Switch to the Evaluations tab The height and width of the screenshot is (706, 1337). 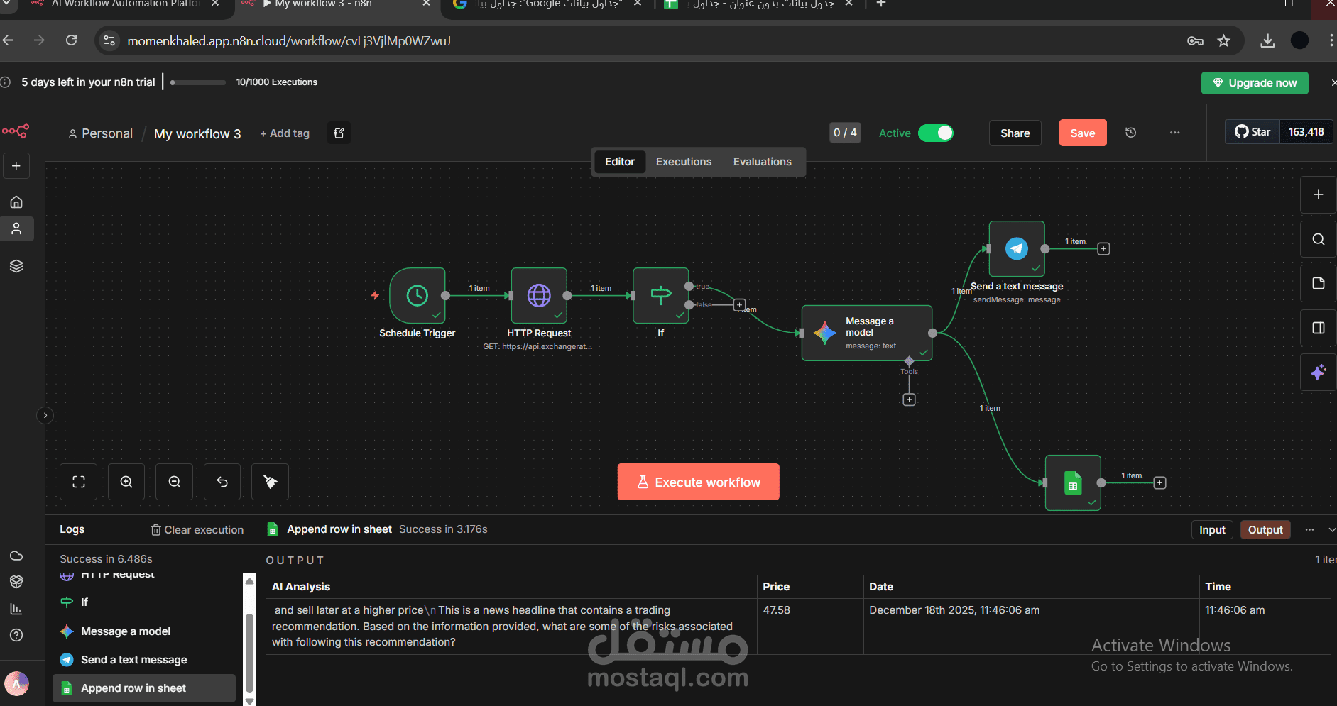pyautogui.click(x=763, y=162)
